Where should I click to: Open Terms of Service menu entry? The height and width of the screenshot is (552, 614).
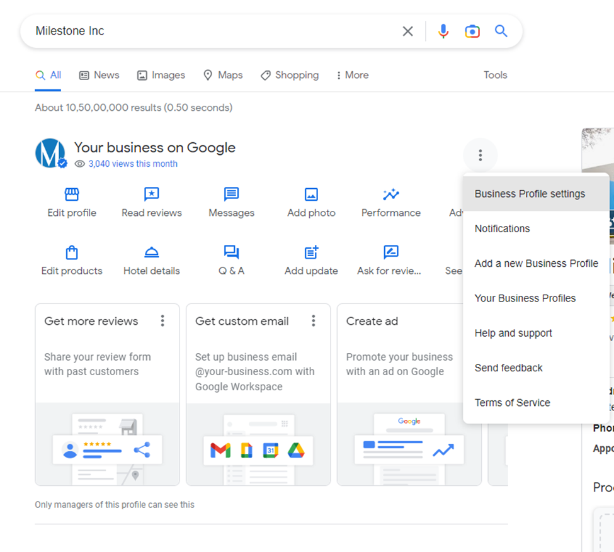click(x=536, y=403)
